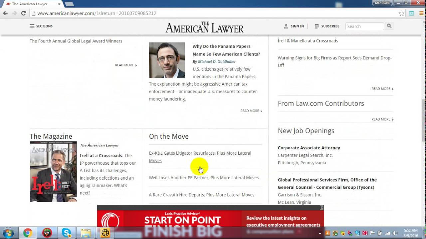
Task: Click the power plug battery tray icon
Action: 380,233
